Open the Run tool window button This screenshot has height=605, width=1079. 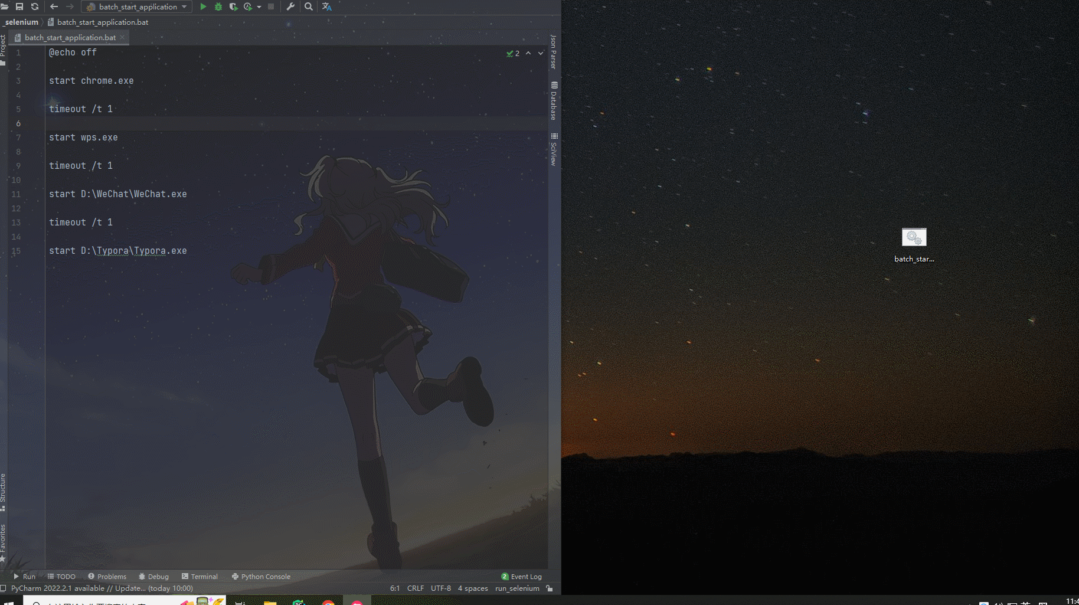point(24,577)
